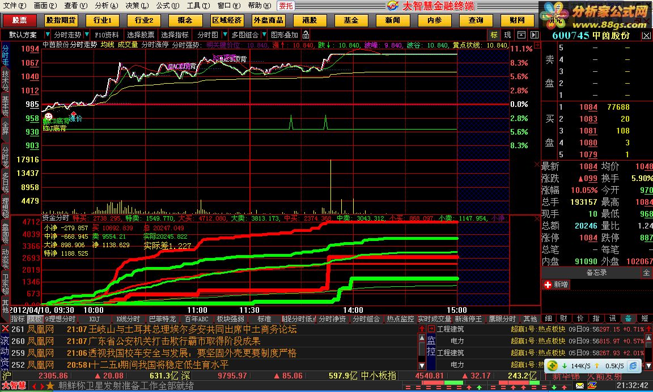The height and width of the screenshot is (392, 653).
Task: Select the 讯 right panel tab
Action: (612, 318)
